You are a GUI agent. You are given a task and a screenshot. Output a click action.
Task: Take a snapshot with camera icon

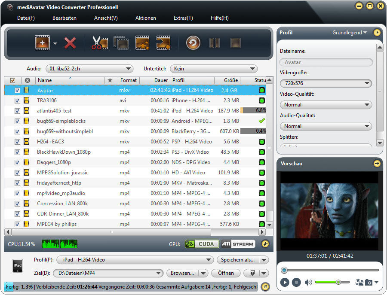point(369,282)
